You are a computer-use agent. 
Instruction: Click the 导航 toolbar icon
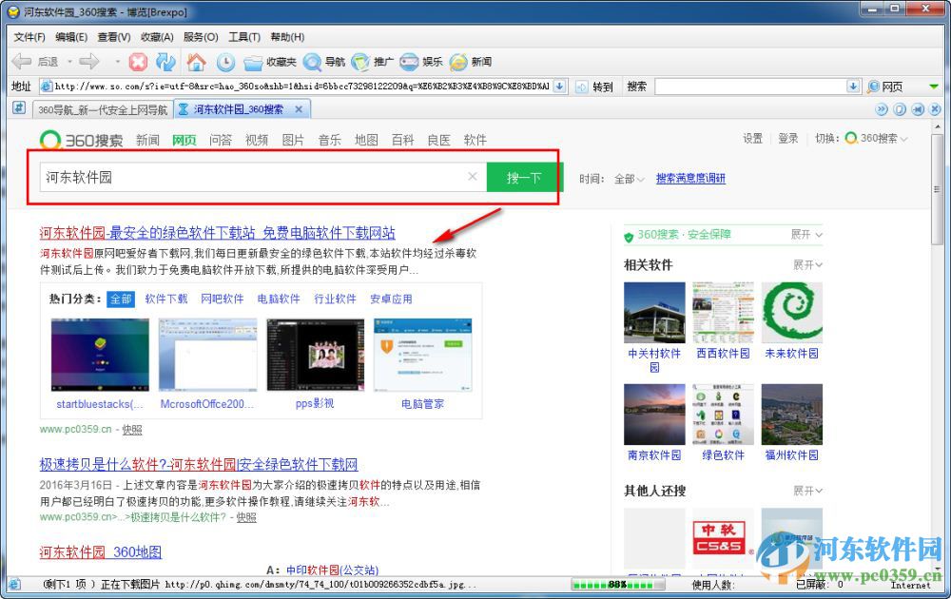(x=323, y=62)
